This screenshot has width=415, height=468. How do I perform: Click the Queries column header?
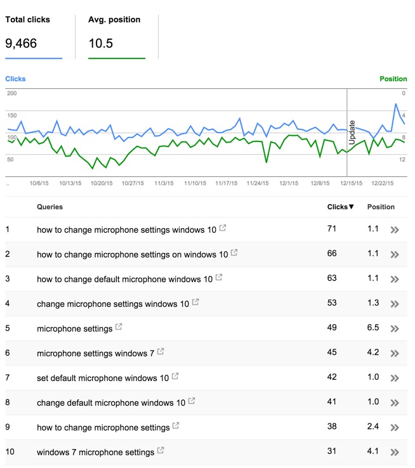tap(50, 207)
